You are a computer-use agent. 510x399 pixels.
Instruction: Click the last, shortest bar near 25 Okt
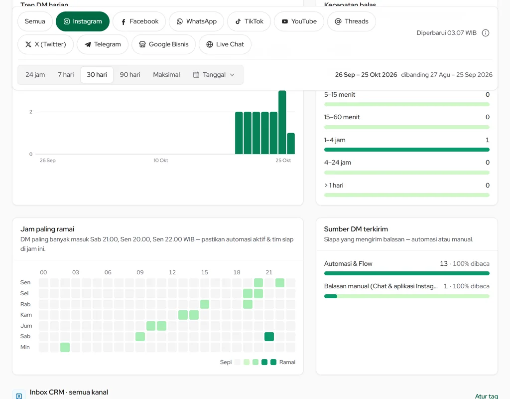coord(291,143)
